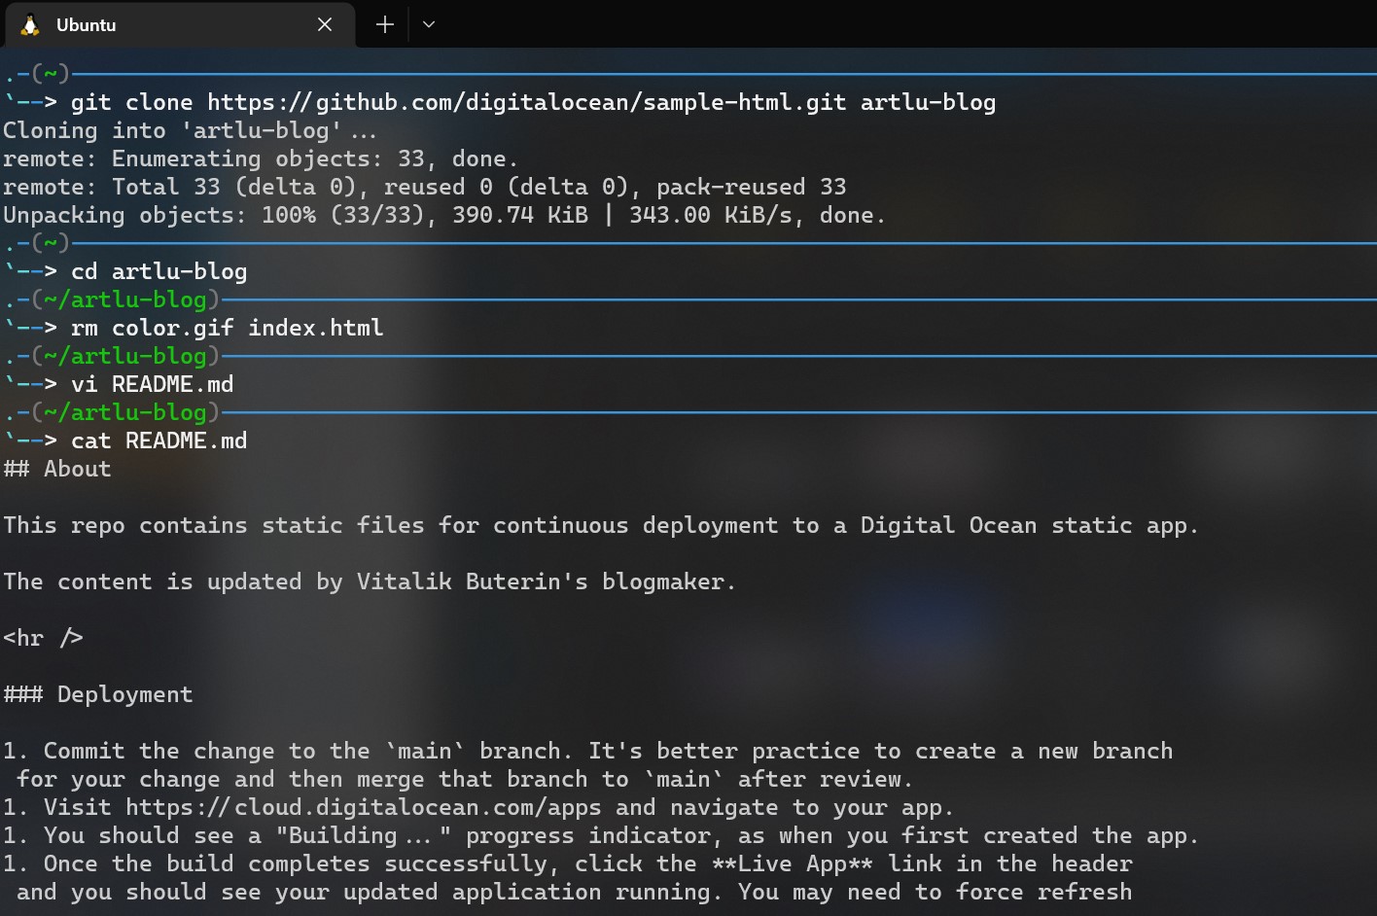Click the ### Deployment heading text
The width and height of the screenshot is (1377, 916).
click(98, 693)
